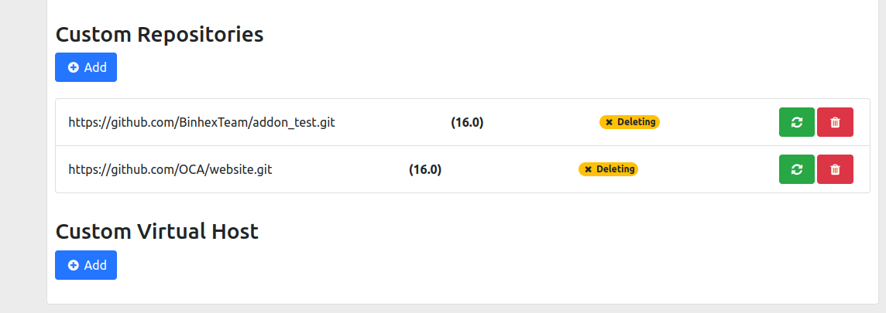Click the (16.0) version of OCA website row
This screenshot has height=313, width=886.
(x=425, y=169)
